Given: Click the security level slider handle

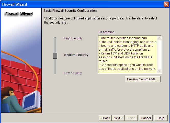Looking at the screenshot, I should (x=55, y=56).
